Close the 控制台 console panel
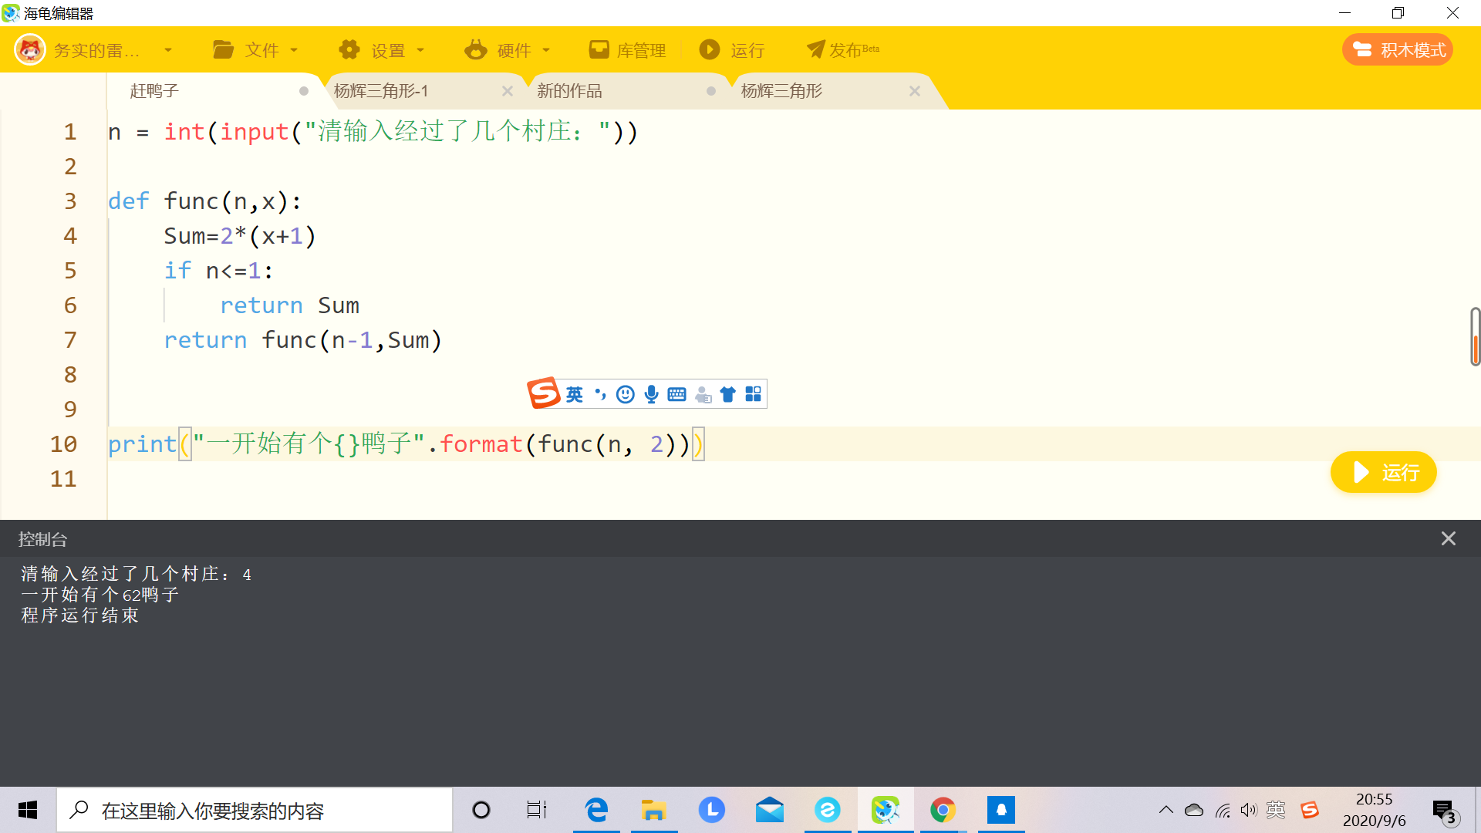The height and width of the screenshot is (833, 1481). 1449,538
